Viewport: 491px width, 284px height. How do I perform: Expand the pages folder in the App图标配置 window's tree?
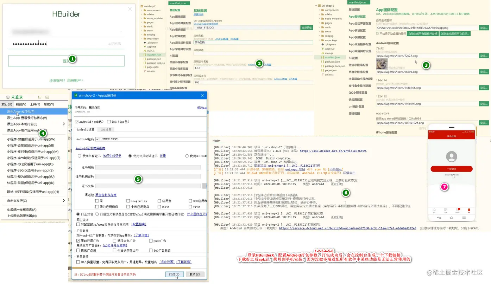[320, 23]
